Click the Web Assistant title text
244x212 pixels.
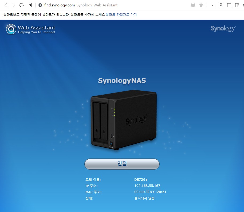coord(37,28)
